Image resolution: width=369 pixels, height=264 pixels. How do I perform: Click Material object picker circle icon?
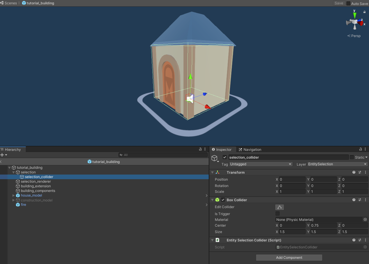coord(365,220)
